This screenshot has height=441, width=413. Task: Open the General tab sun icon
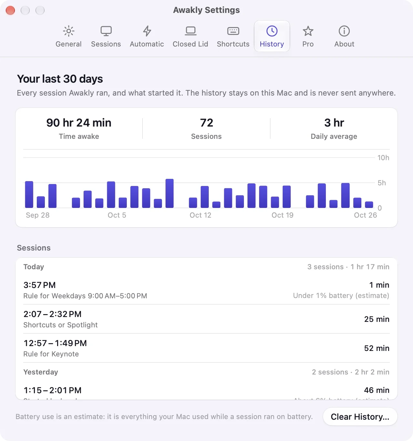click(68, 31)
